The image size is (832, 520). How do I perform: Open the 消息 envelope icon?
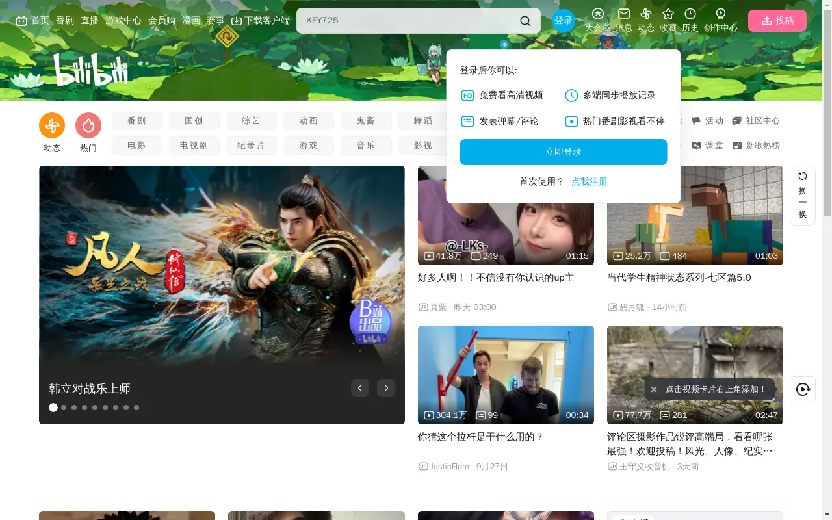coord(624,20)
